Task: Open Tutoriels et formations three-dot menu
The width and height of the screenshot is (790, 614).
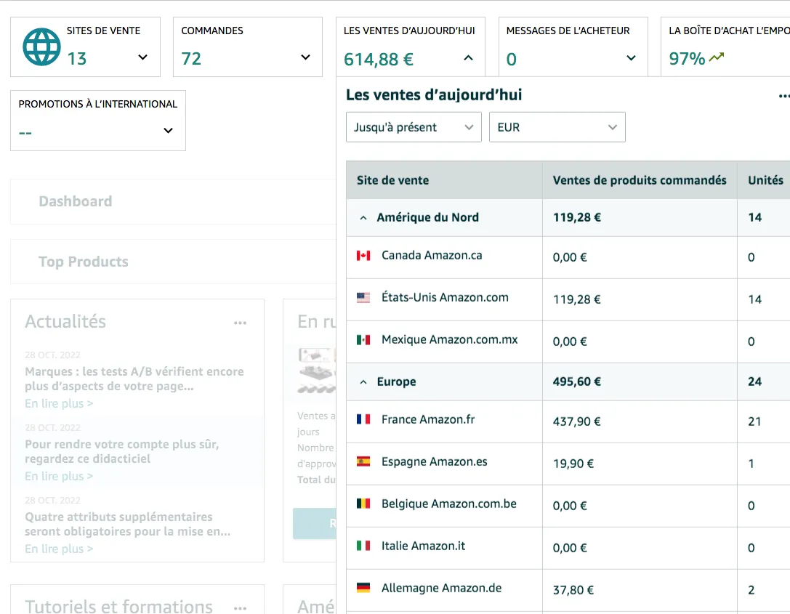Action: [241, 608]
